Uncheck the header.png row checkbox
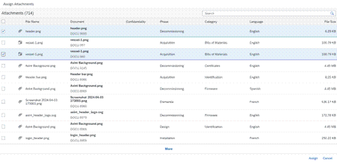The width and height of the screenshot is (337, 162). click(3, 31)
